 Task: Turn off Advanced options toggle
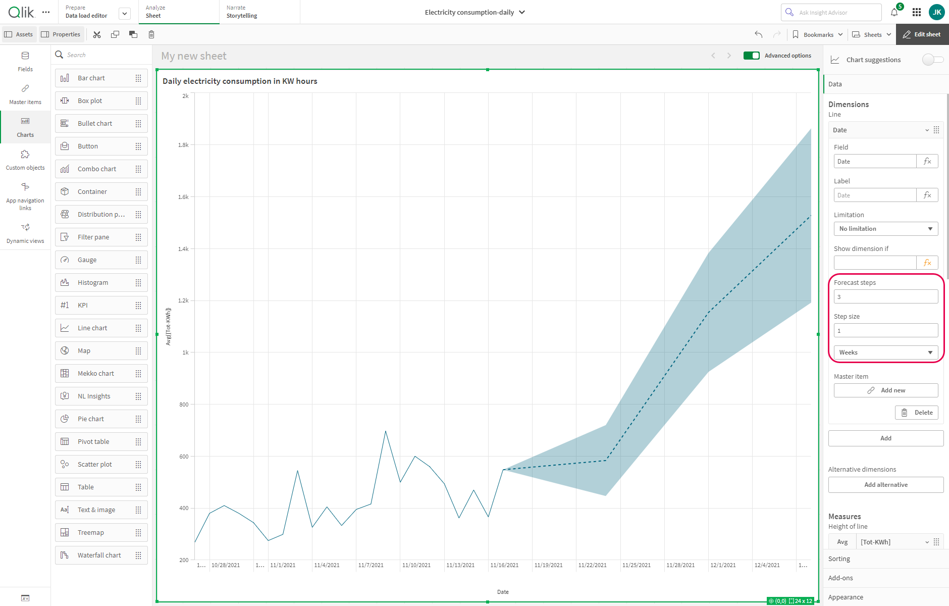pos(751,56)
